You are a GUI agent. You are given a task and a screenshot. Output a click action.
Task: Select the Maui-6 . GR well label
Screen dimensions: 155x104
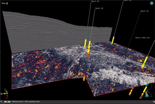[x=99, y=8]
